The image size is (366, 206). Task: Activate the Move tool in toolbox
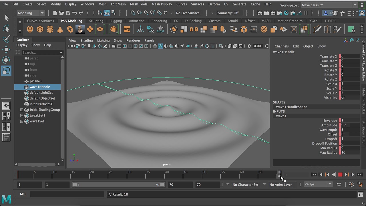[x=6, y=49]
